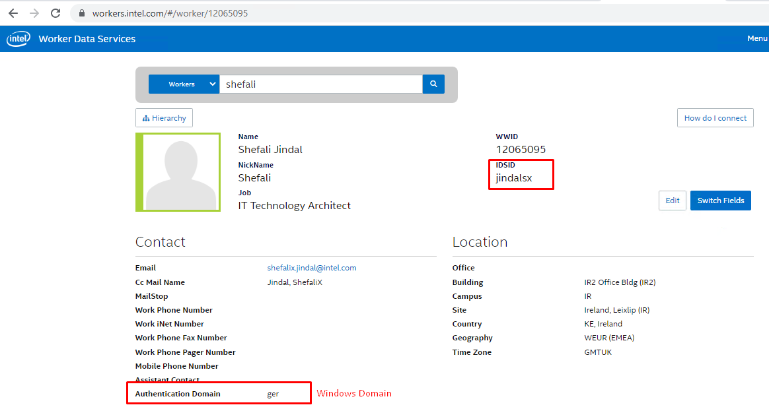
Task: Click the Authentication Domain value ger
Action: 273,394
